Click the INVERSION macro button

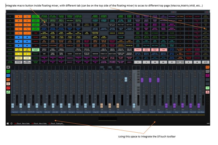[x=95, y=54]
